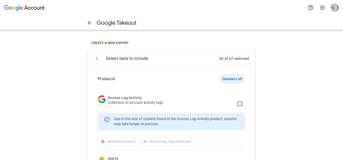Click the Google Takeout page title
Image resolution: width=343 pixels, height=160 pixels.
pos(116,23)
